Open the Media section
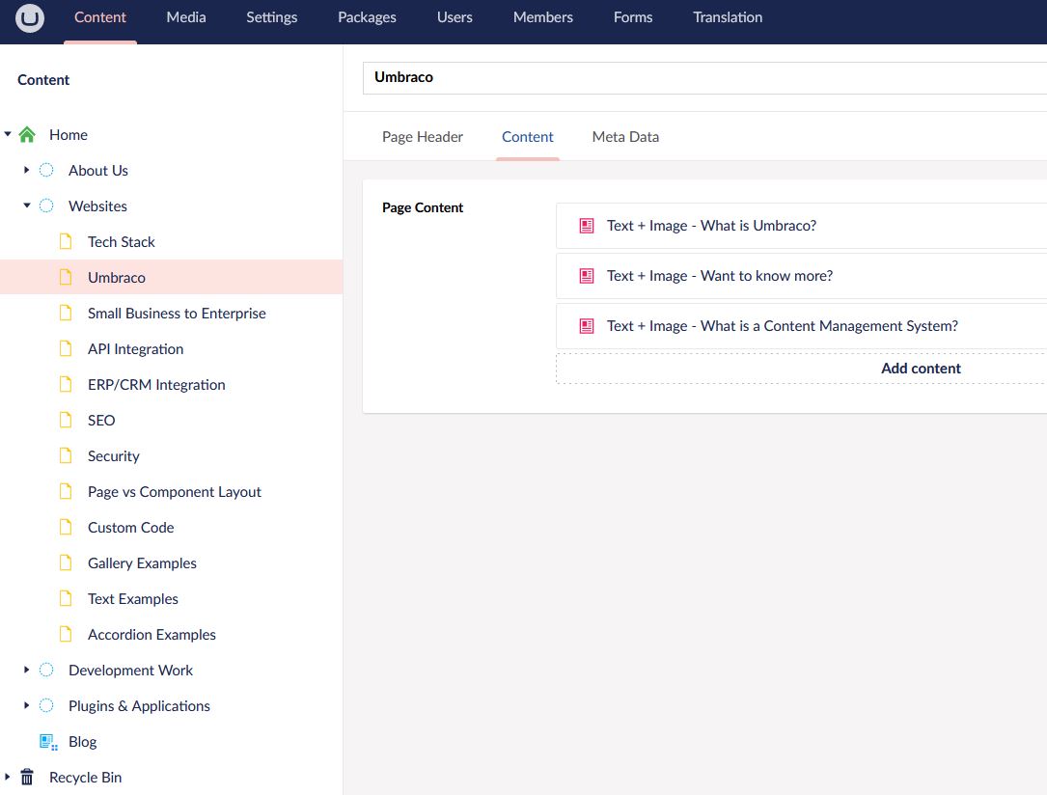 coord(185,17)
